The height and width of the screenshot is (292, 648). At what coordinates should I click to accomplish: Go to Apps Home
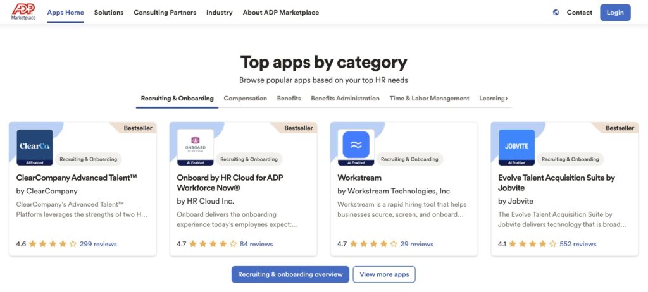(65, 13)
